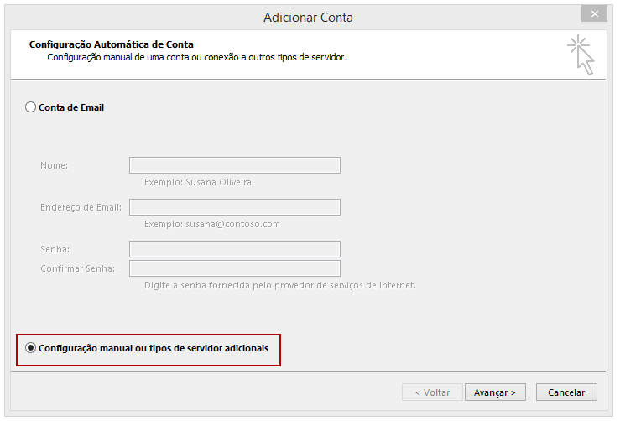Click the Confirmar Senha label
The image size is (620, 421).
point(77,268)
